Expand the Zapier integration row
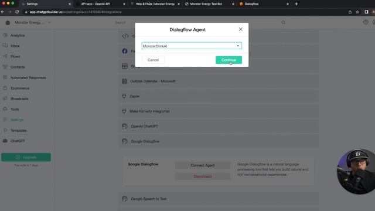The image size is (375, 211). pos(219,96)
